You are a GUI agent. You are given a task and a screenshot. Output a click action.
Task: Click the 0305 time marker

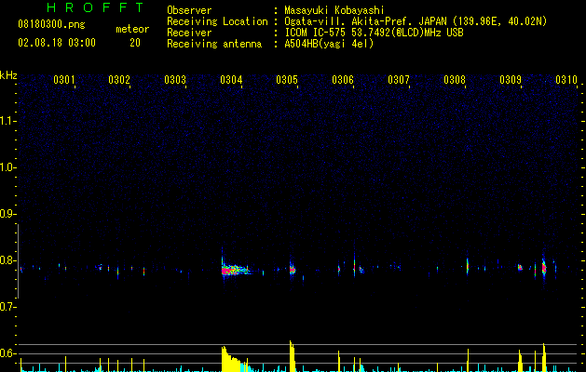pyautogui.click(x=287, y=80)
